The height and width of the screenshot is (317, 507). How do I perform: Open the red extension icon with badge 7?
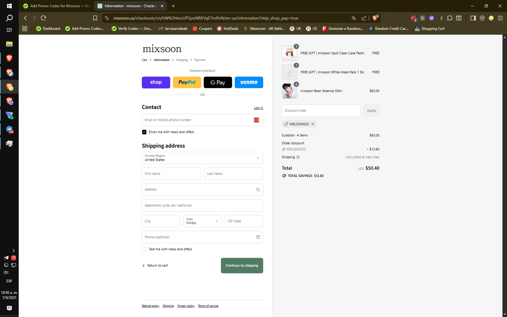414,18
